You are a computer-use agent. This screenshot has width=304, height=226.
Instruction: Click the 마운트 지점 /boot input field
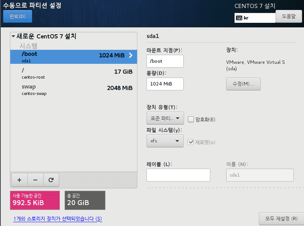(165, 61)
